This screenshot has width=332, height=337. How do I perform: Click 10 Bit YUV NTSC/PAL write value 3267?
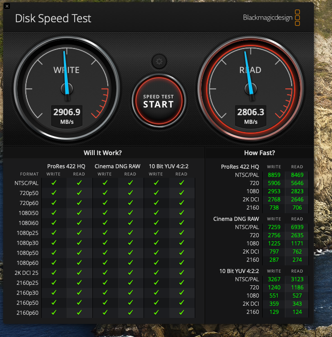(274, 279)
